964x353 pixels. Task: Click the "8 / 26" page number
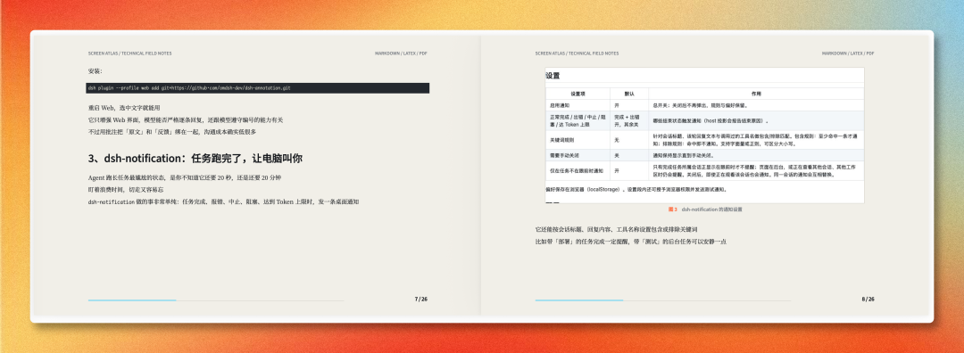[x=868, y=300]
